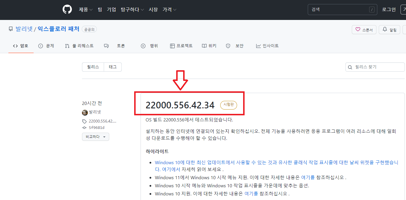Viewport: 406px width, 200px height.
Task: Open commit 5f9681d
Action: coord(97,127)
